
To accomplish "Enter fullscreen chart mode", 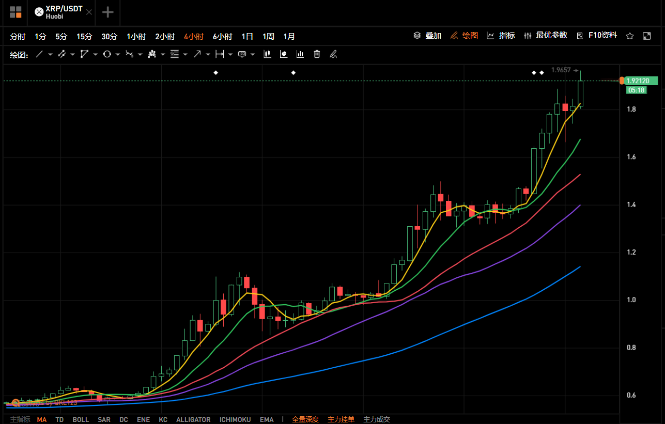I will point(647,36).
